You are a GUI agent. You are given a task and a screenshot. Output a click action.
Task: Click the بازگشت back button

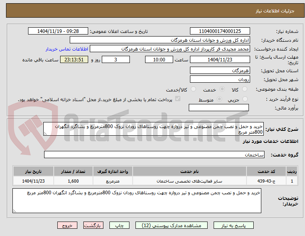93,225
